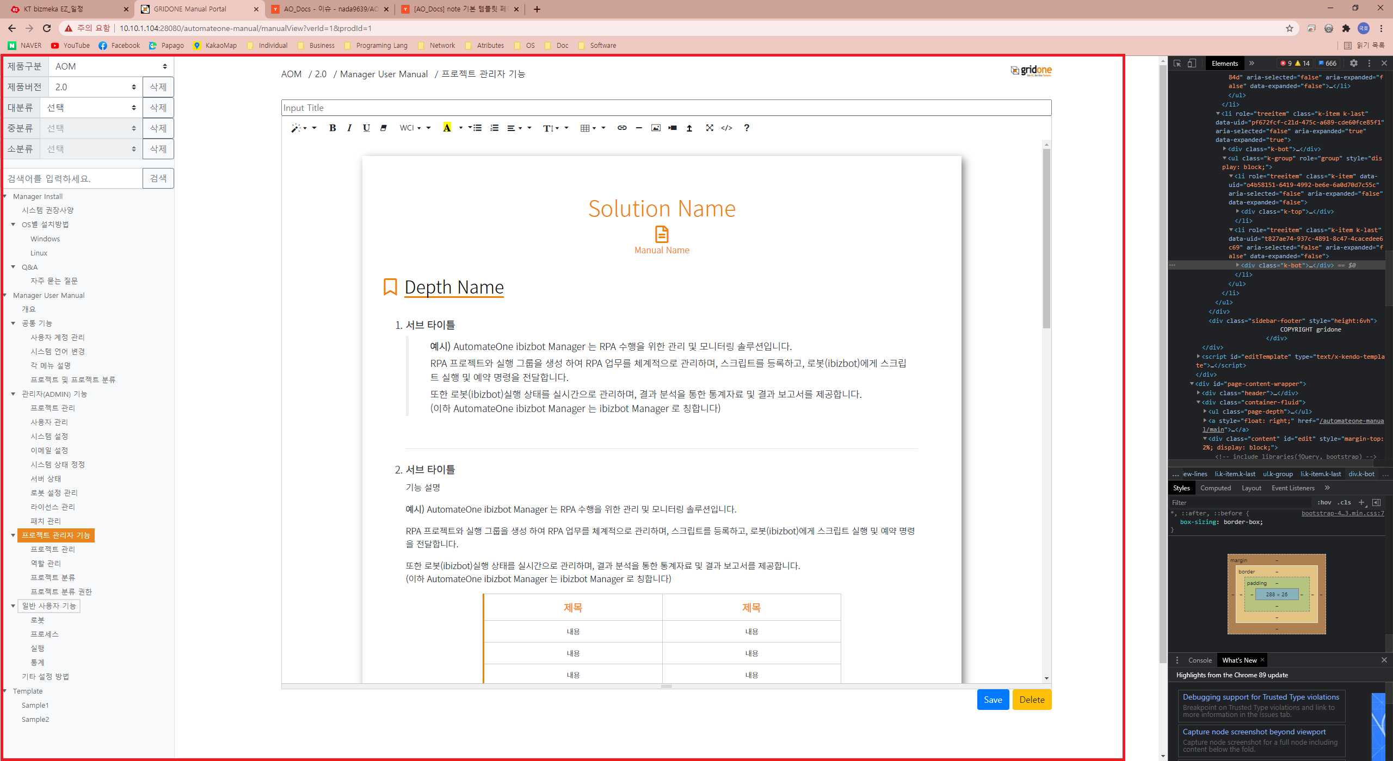1393x761 pixels.
Task: Open the 제품구분 AOM dropdown
Action: (111, 66)
